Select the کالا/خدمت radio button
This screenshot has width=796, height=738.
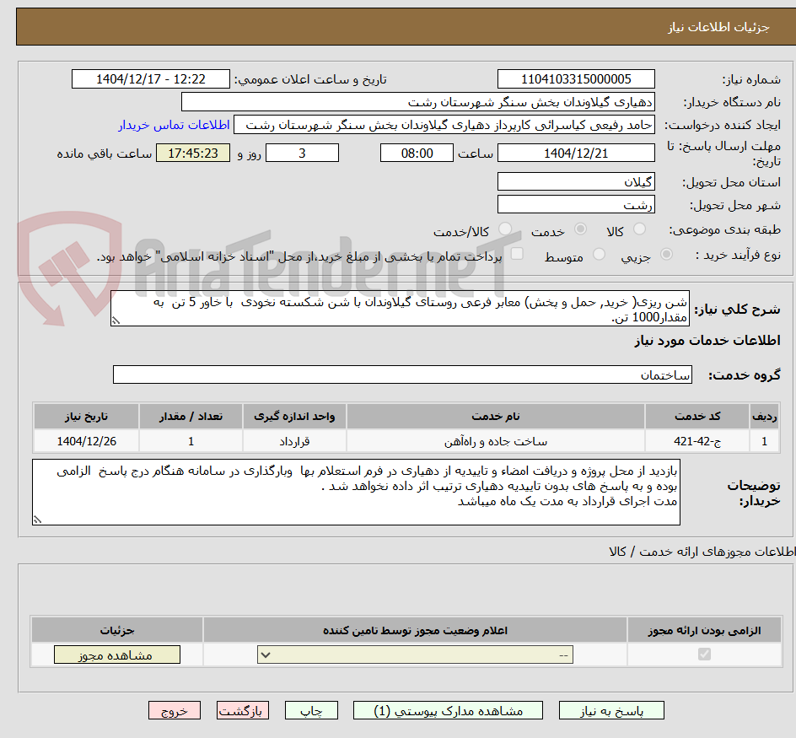click(x=505, y=229)
